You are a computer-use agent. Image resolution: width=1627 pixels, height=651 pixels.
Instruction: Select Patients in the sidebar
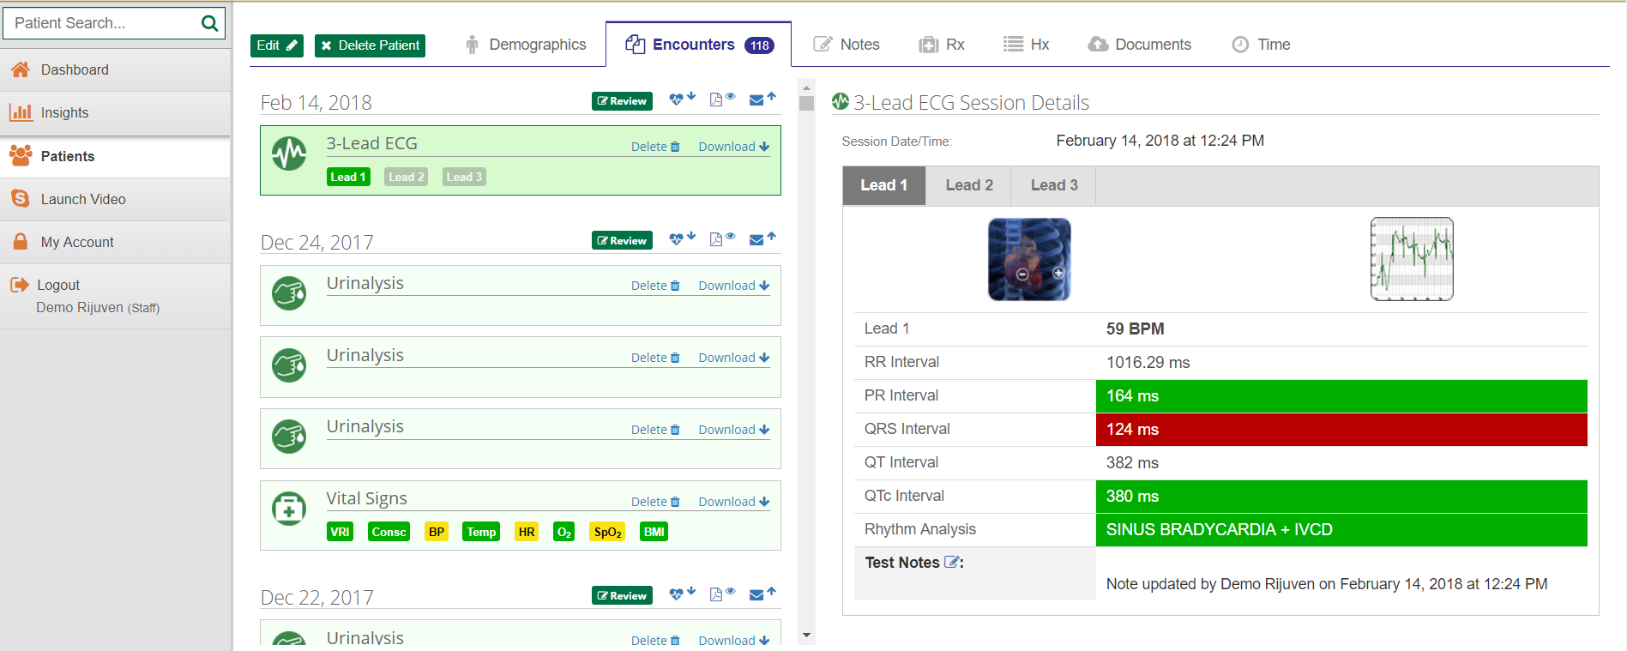115,156
